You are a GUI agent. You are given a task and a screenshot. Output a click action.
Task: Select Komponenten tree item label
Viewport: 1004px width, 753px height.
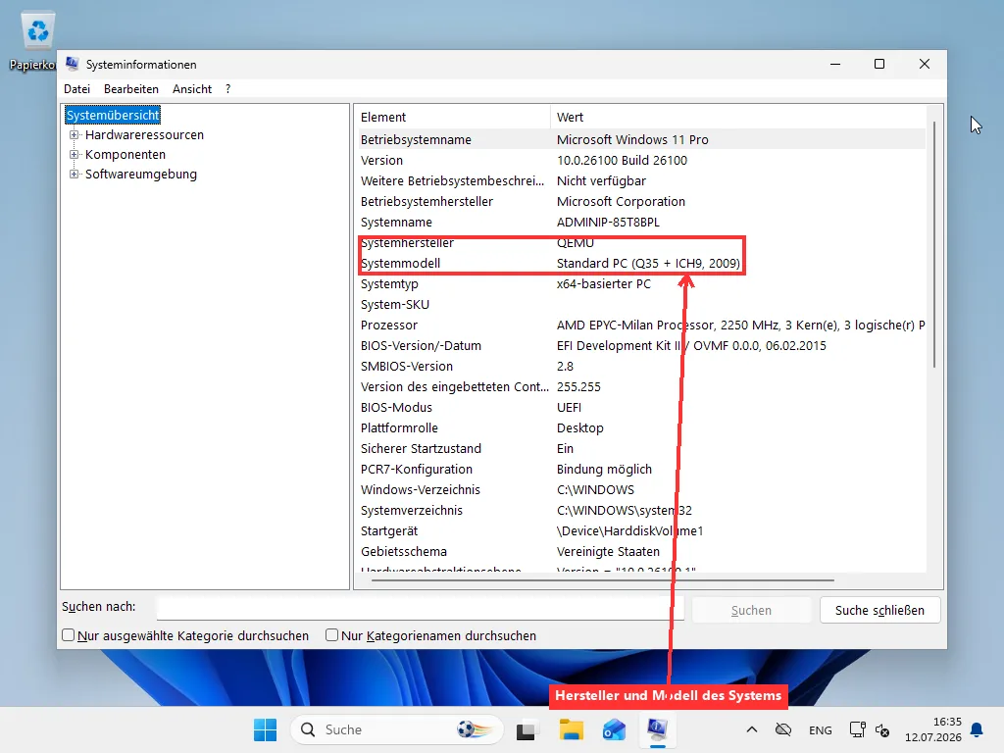[125, 154]
